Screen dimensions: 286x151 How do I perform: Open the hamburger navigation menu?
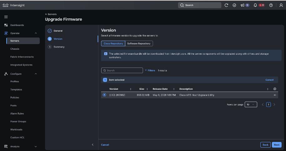coord(6,17)
